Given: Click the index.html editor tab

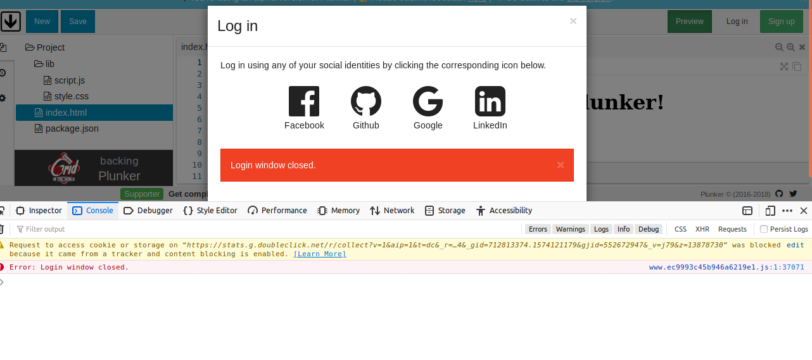Looking at the screenshot, I should pos(194,47).
